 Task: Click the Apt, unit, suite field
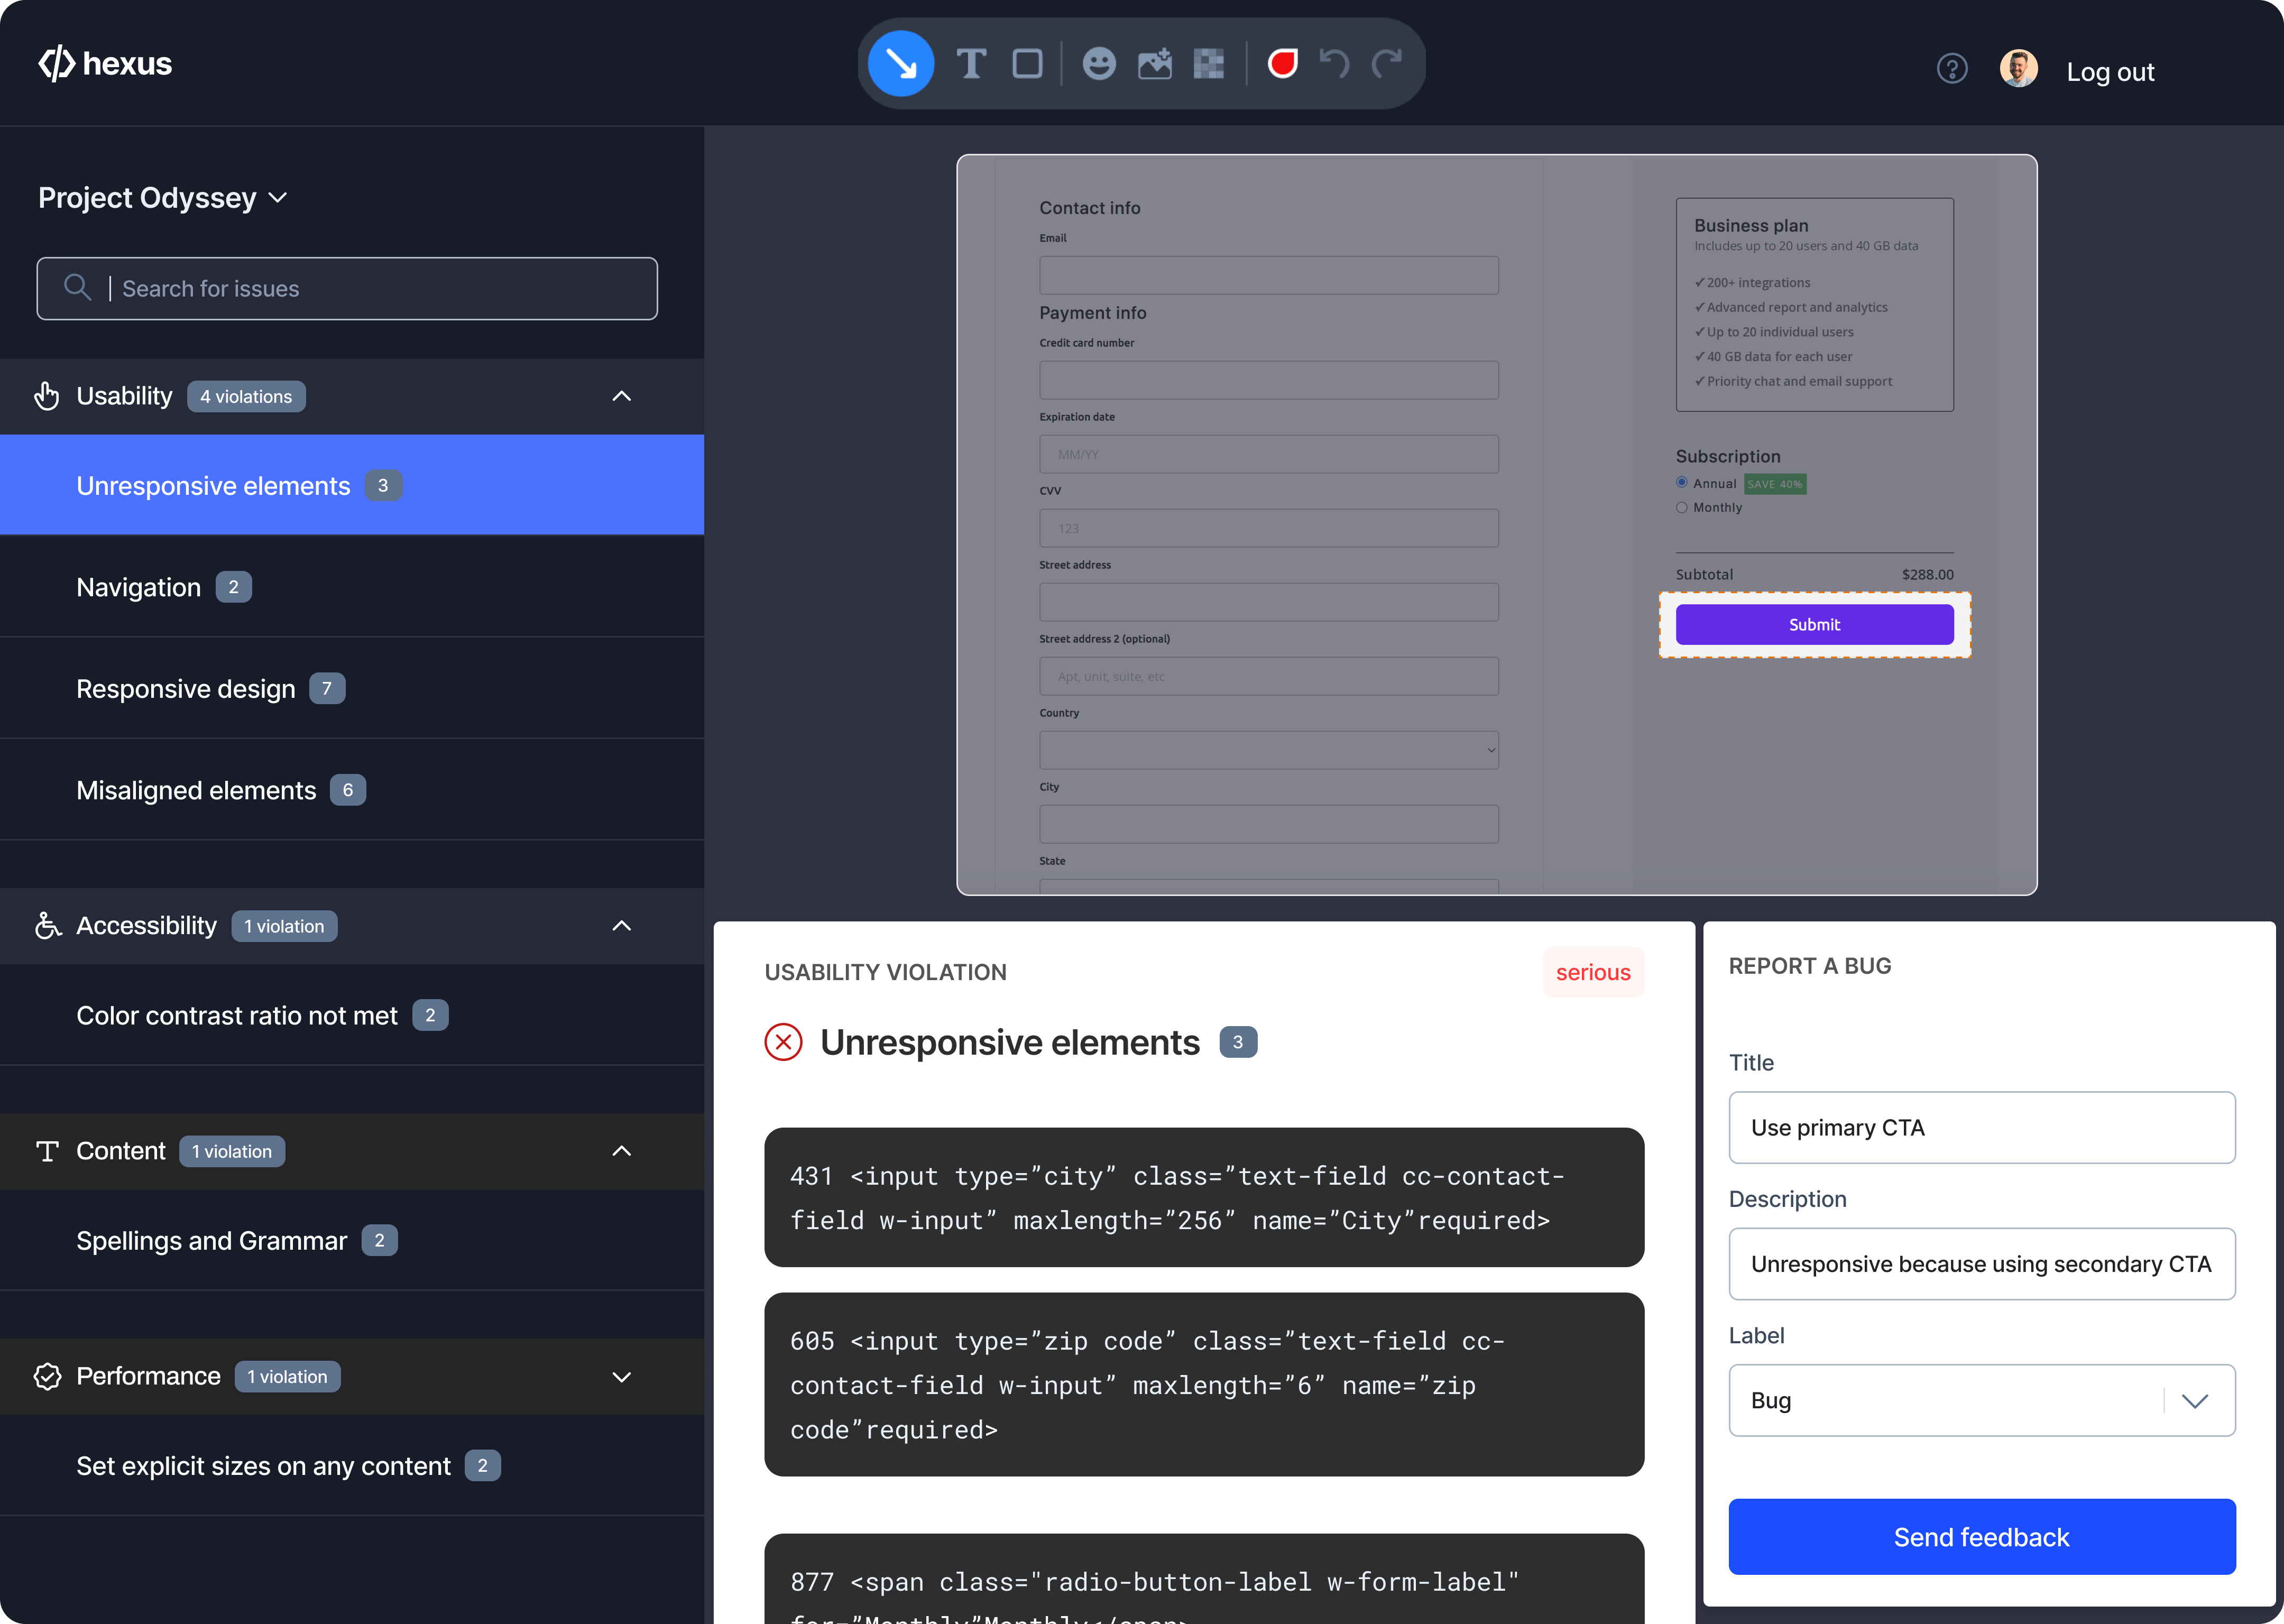pyautogui.click(x=1268, y=676)
